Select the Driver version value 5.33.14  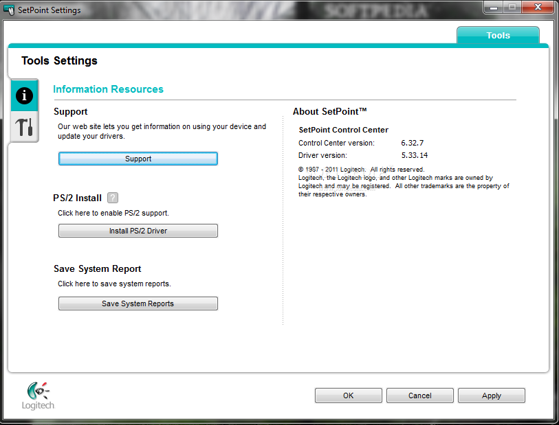(x=414, y=156)
